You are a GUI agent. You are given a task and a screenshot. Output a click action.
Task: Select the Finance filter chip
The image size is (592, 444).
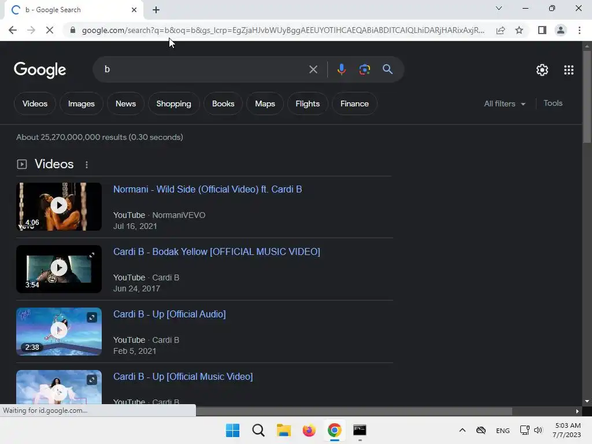(354, 103)
